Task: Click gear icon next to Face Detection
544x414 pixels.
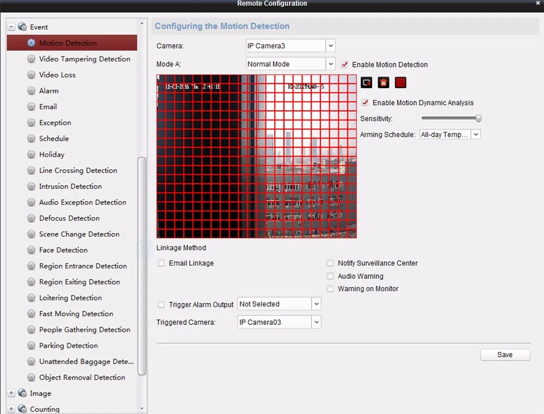Action: (31, 250)
